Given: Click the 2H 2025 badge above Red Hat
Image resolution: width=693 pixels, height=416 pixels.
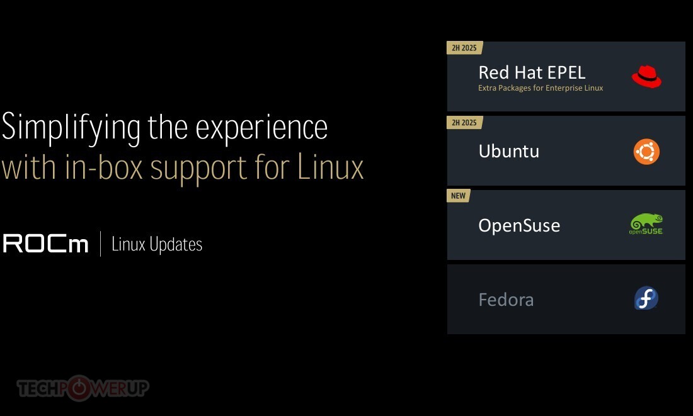Looking at the screenshot, I should pos(464,48).
